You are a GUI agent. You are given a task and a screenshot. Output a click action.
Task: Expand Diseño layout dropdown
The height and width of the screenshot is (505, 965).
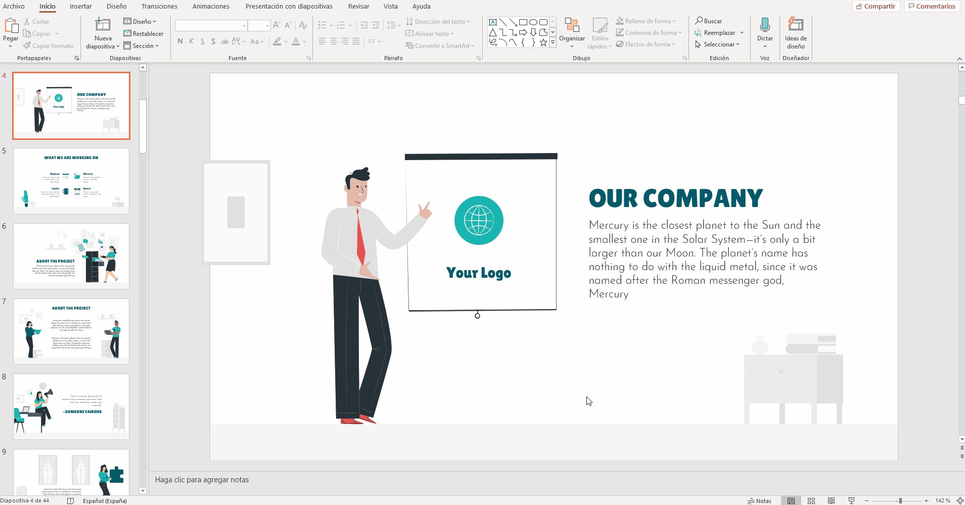[140, 22]
